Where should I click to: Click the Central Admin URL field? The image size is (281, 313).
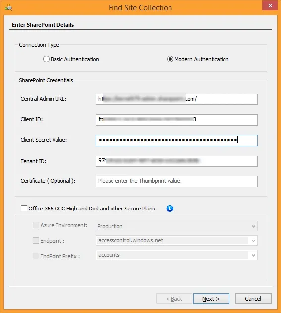click(x=176, y=99)
